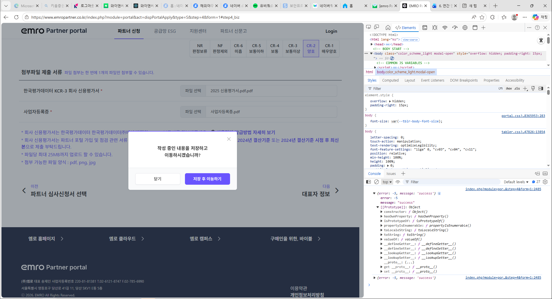Open browser tab search dropdown arrow
The image size is (552, 299).
(x=6, y=6)
